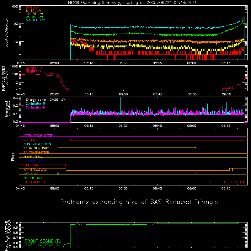The width and height of the screenshot is (251, 251).
Task: Click the olive AAZ_FLAG label
Action: coord(31,174)
